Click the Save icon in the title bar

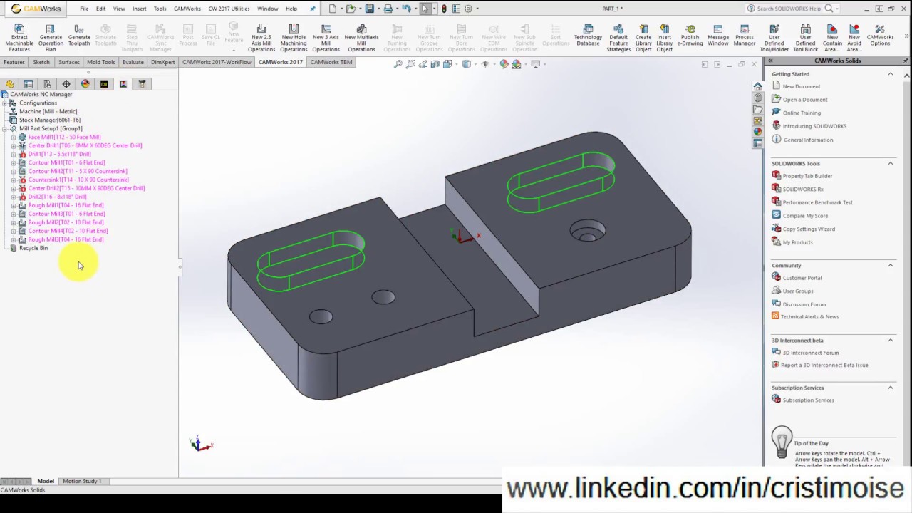pos(370,9)
